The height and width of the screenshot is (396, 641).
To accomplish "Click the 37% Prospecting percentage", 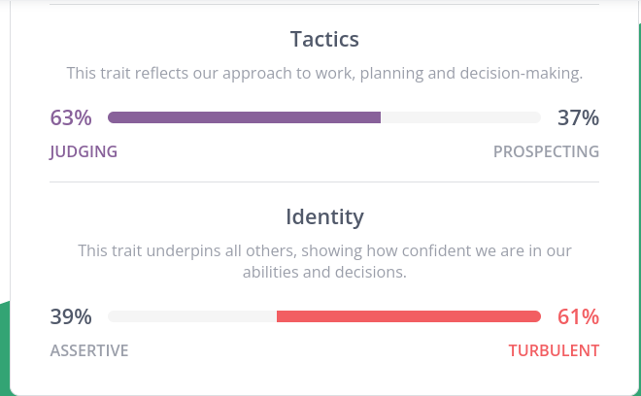I will tap(578, 117).
